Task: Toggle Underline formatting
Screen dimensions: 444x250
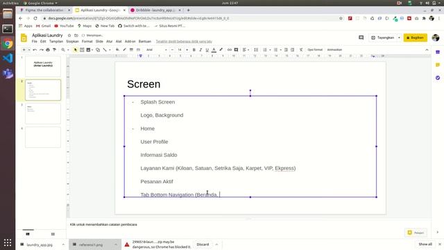Action: pos(207,50)
